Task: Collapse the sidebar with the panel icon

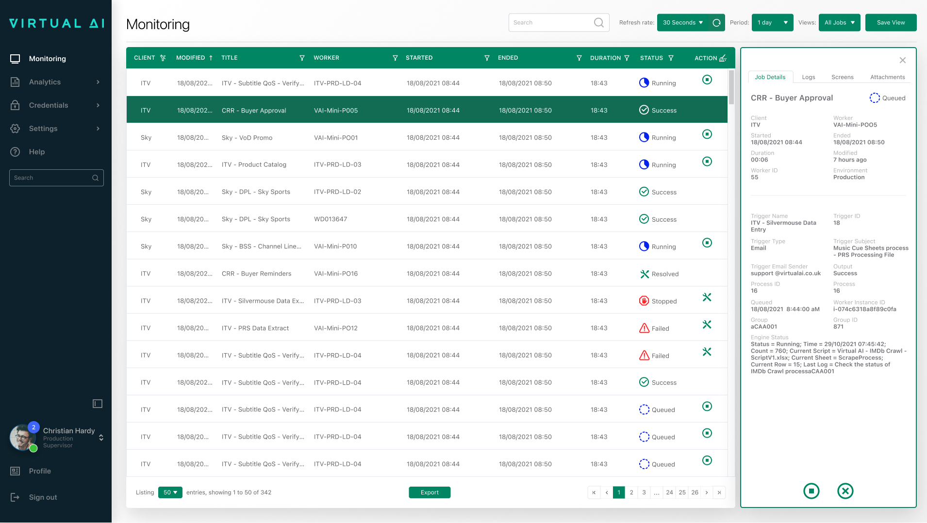Action: 98,404
